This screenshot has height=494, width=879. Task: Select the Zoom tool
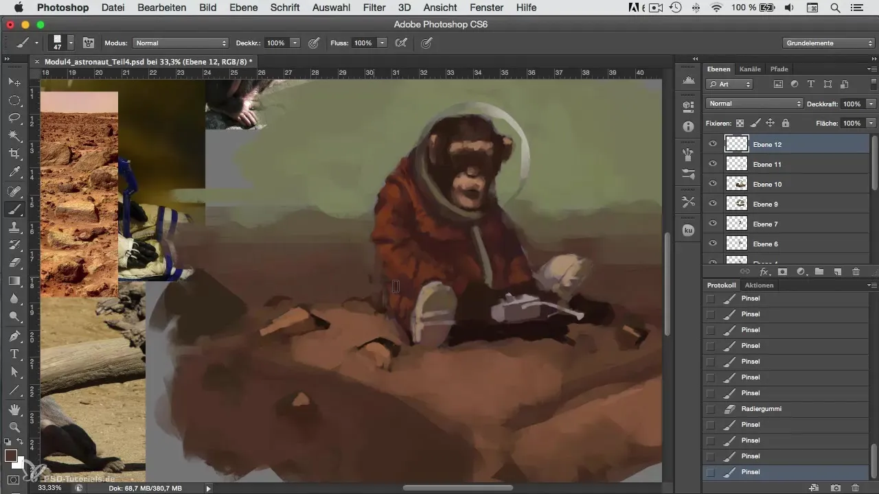14,427
